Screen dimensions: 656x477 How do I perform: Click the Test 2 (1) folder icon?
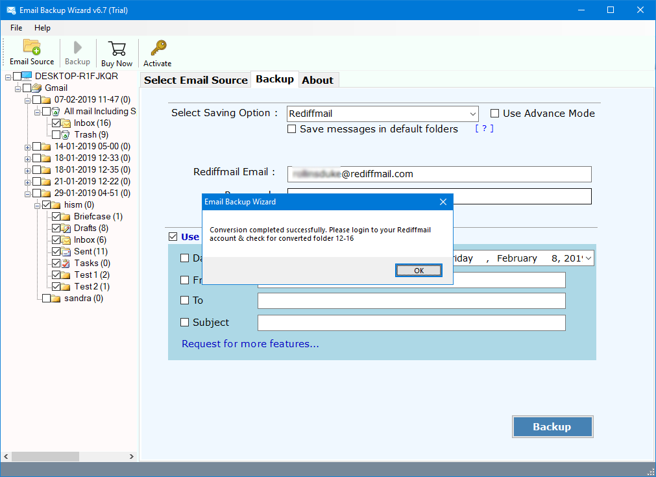point(66,287)
